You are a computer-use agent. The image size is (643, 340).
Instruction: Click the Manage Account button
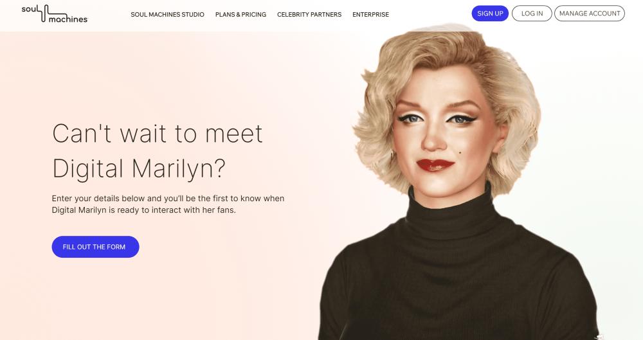pos(589,13)
